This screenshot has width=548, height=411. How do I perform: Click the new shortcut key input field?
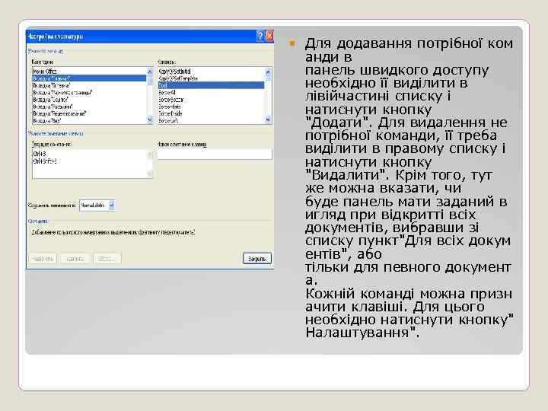(215, 154)
